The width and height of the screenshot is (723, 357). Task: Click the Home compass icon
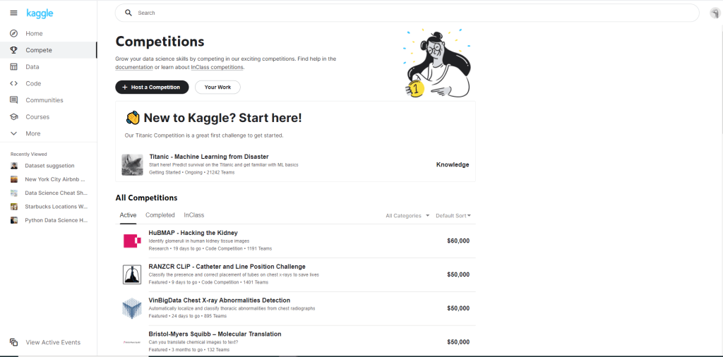14,34
